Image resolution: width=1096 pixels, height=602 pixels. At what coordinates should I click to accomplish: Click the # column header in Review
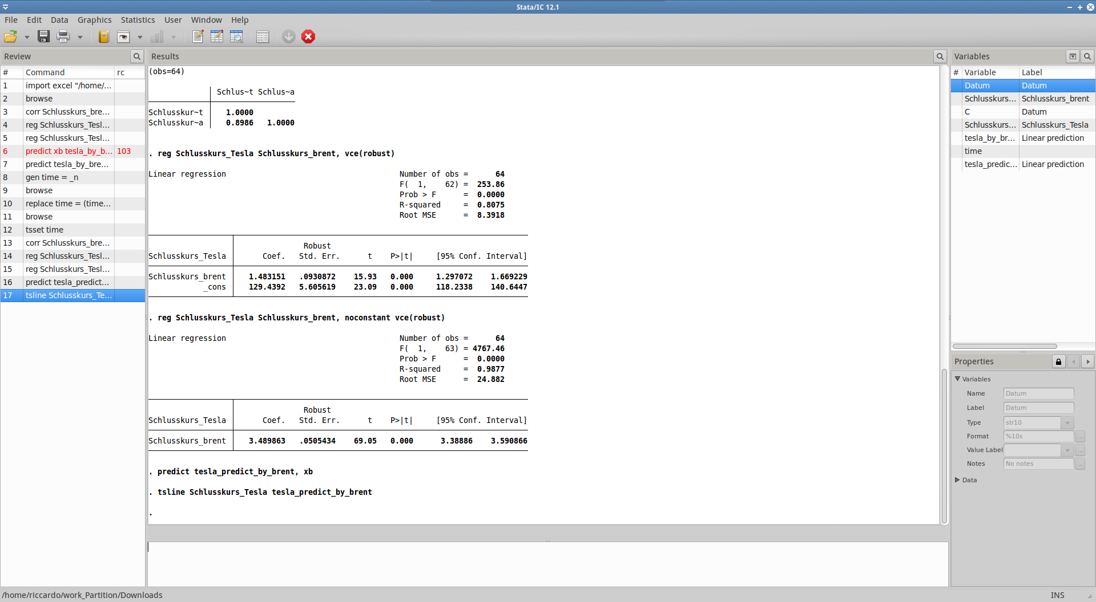[11, 72]
